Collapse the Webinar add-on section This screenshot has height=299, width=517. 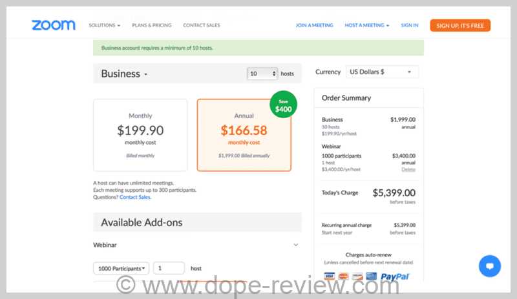click(296, 245)
